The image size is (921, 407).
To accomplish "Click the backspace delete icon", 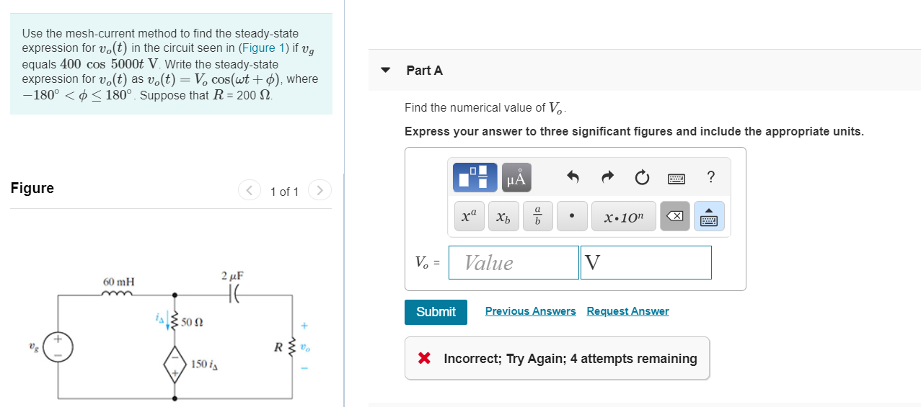I will [675, 216].
